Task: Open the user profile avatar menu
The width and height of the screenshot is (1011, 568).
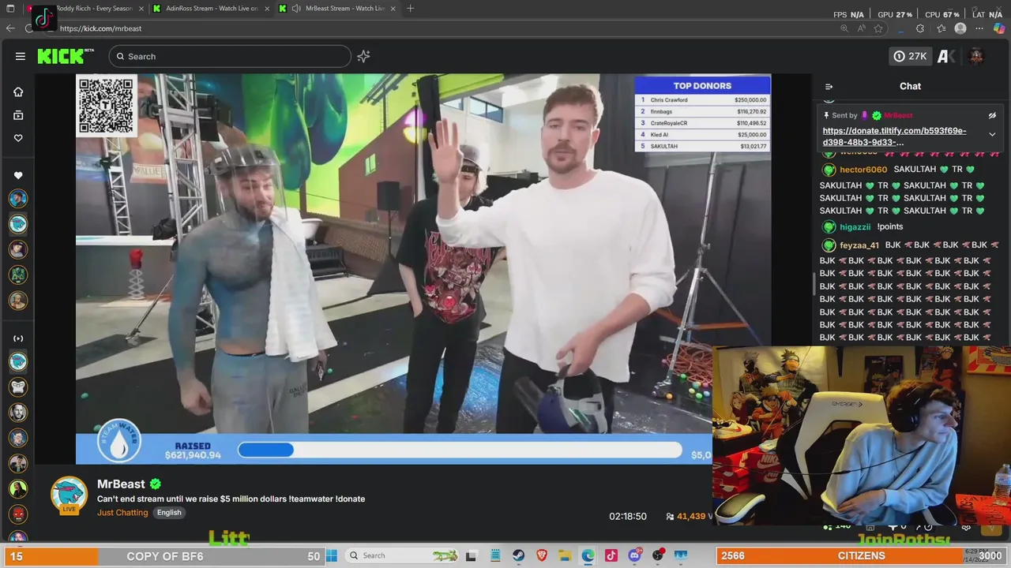Action: pos(976,56)
